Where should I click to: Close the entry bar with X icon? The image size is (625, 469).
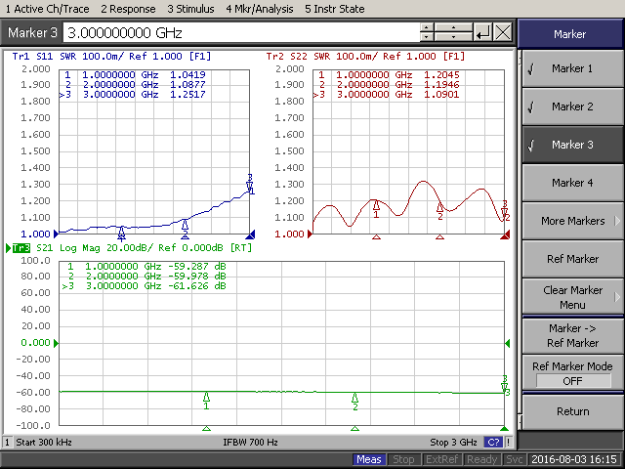pos(503,32)
